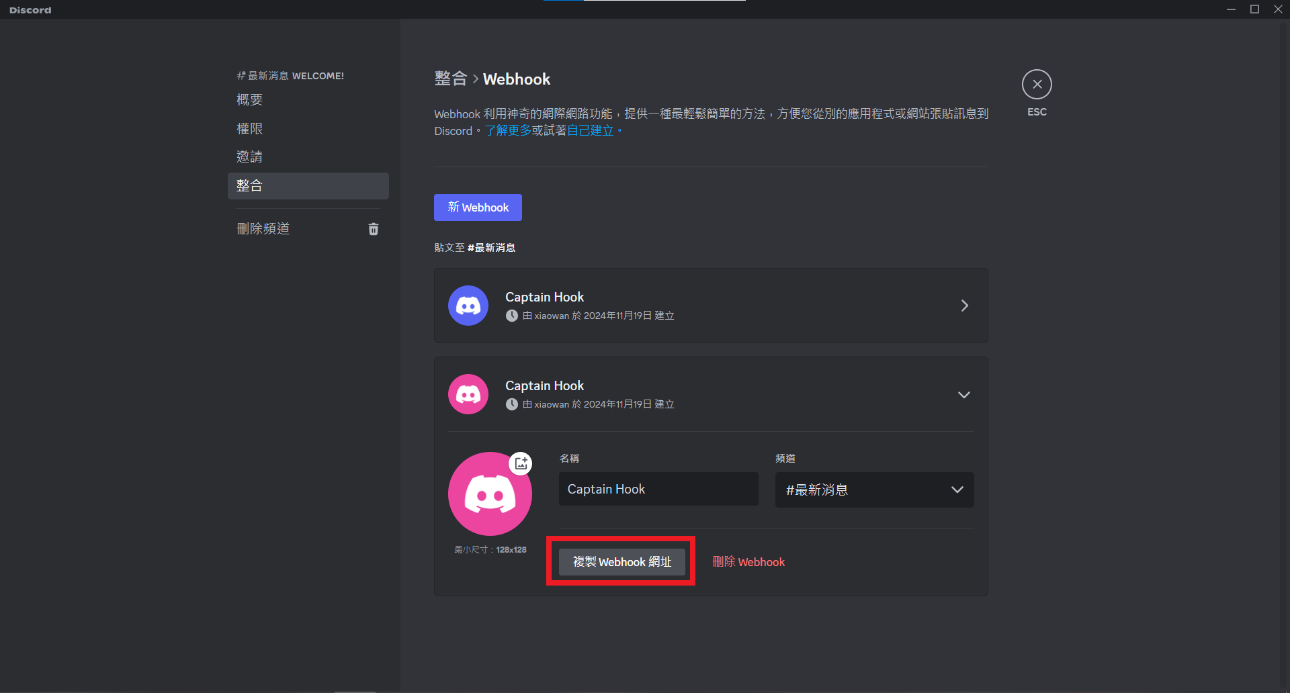The image size is (1290, 693).
Task: Click the 貼文至 #最新消息 label
Action: click(x=474, y=248)
